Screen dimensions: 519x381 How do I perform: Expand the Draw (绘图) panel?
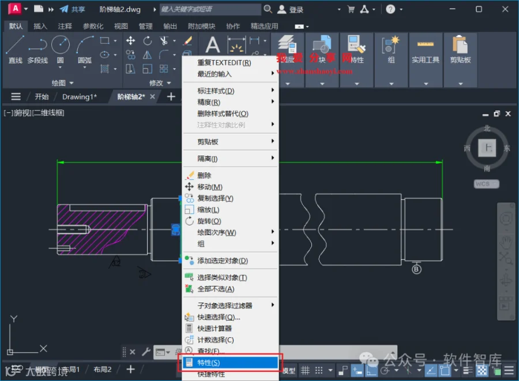click(62, 82)
